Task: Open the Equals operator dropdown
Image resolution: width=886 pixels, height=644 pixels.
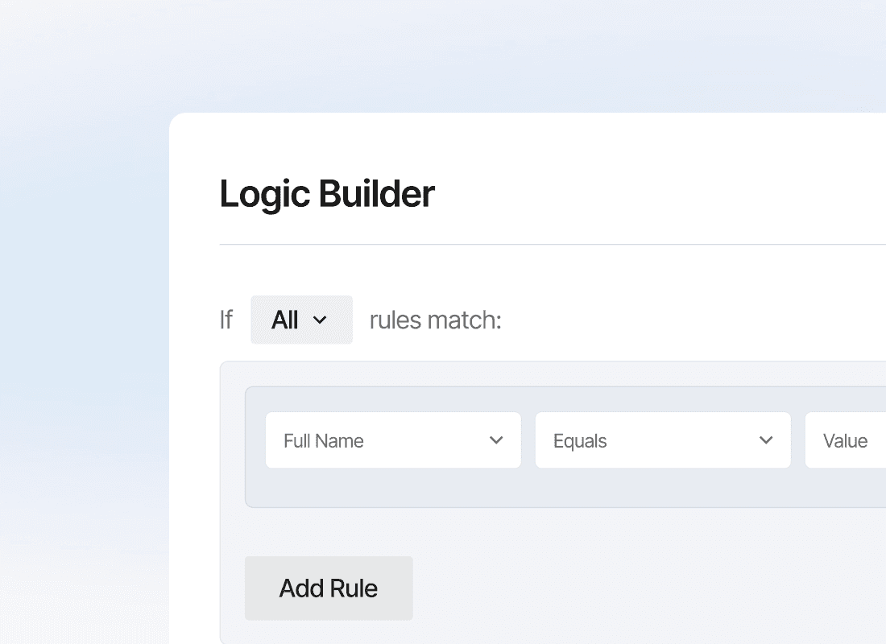Action: pos(662,440)
